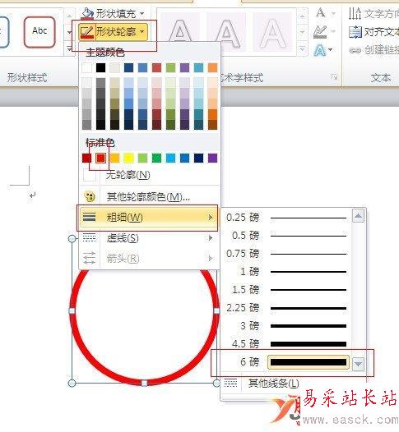The height and width of the screenshot is (432, 399).
Task: Open 其他轮廓颜色(M) more outline colors
Action: tap(149, 197)
